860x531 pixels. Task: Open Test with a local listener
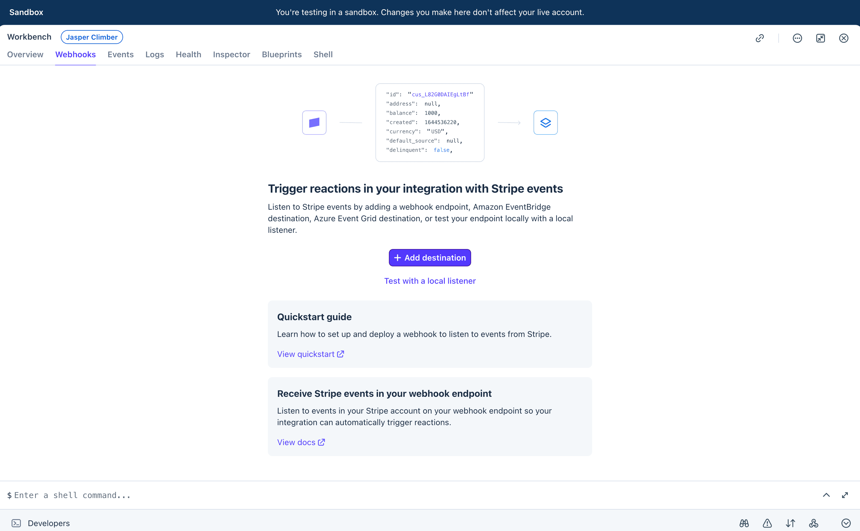430,281
